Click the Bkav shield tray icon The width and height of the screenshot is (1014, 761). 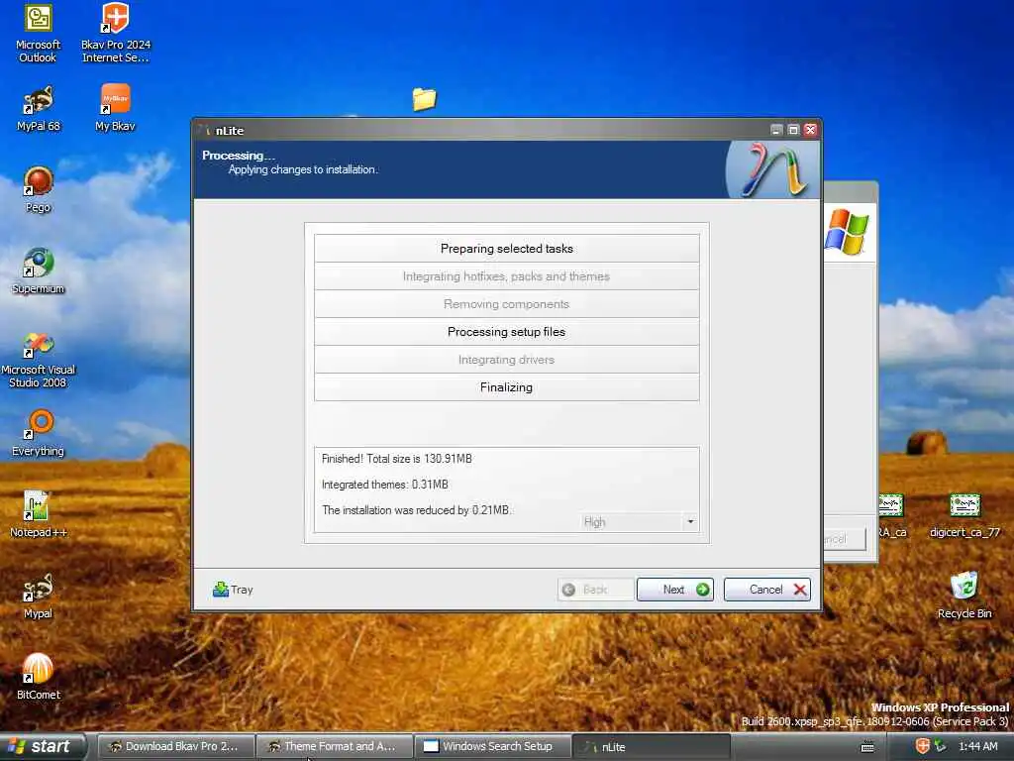pyautogui.click(x=922, y=746)
